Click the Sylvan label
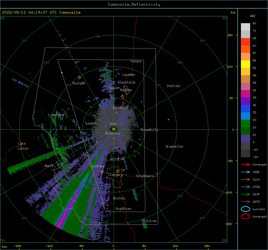Image resolution: width=268 pixels, height=250 pixels. click(114, 88)
